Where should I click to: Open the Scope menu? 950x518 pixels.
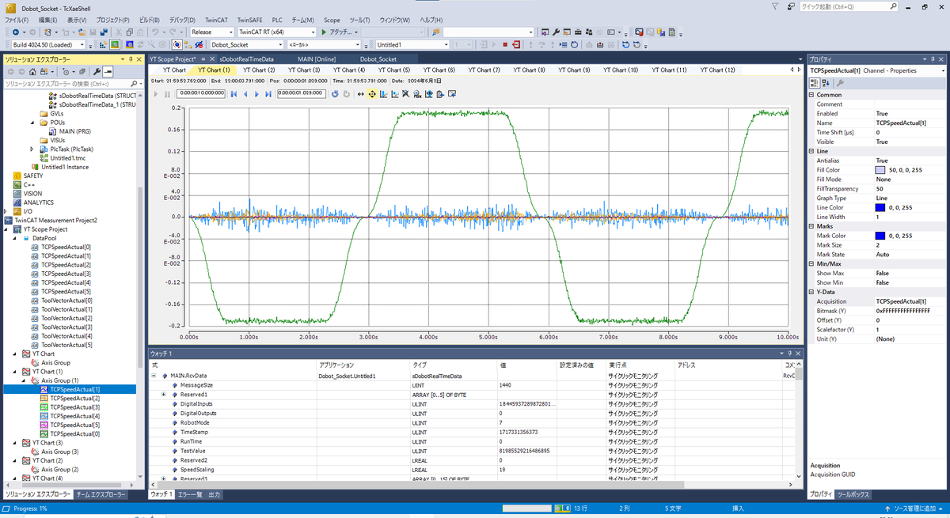(332, 20)
